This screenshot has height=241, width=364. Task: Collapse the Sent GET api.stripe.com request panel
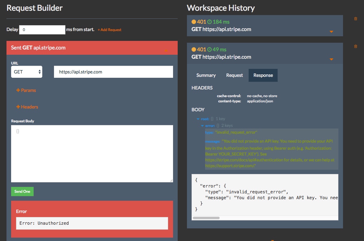166,50
